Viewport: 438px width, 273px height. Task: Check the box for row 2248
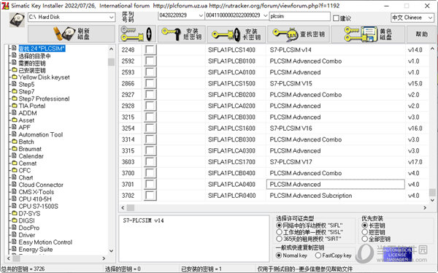click(150, 50)
